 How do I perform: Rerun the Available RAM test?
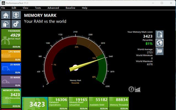click(104, 109)
